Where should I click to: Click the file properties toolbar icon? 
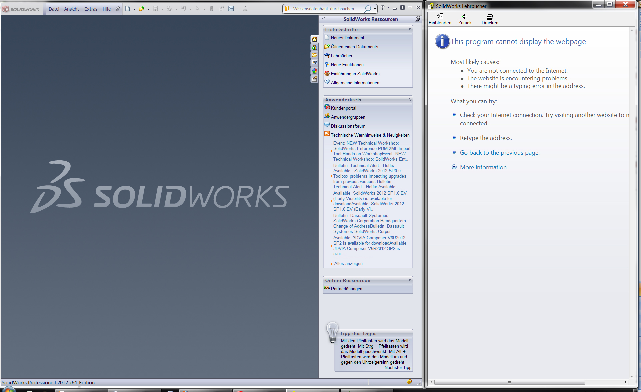221,9
